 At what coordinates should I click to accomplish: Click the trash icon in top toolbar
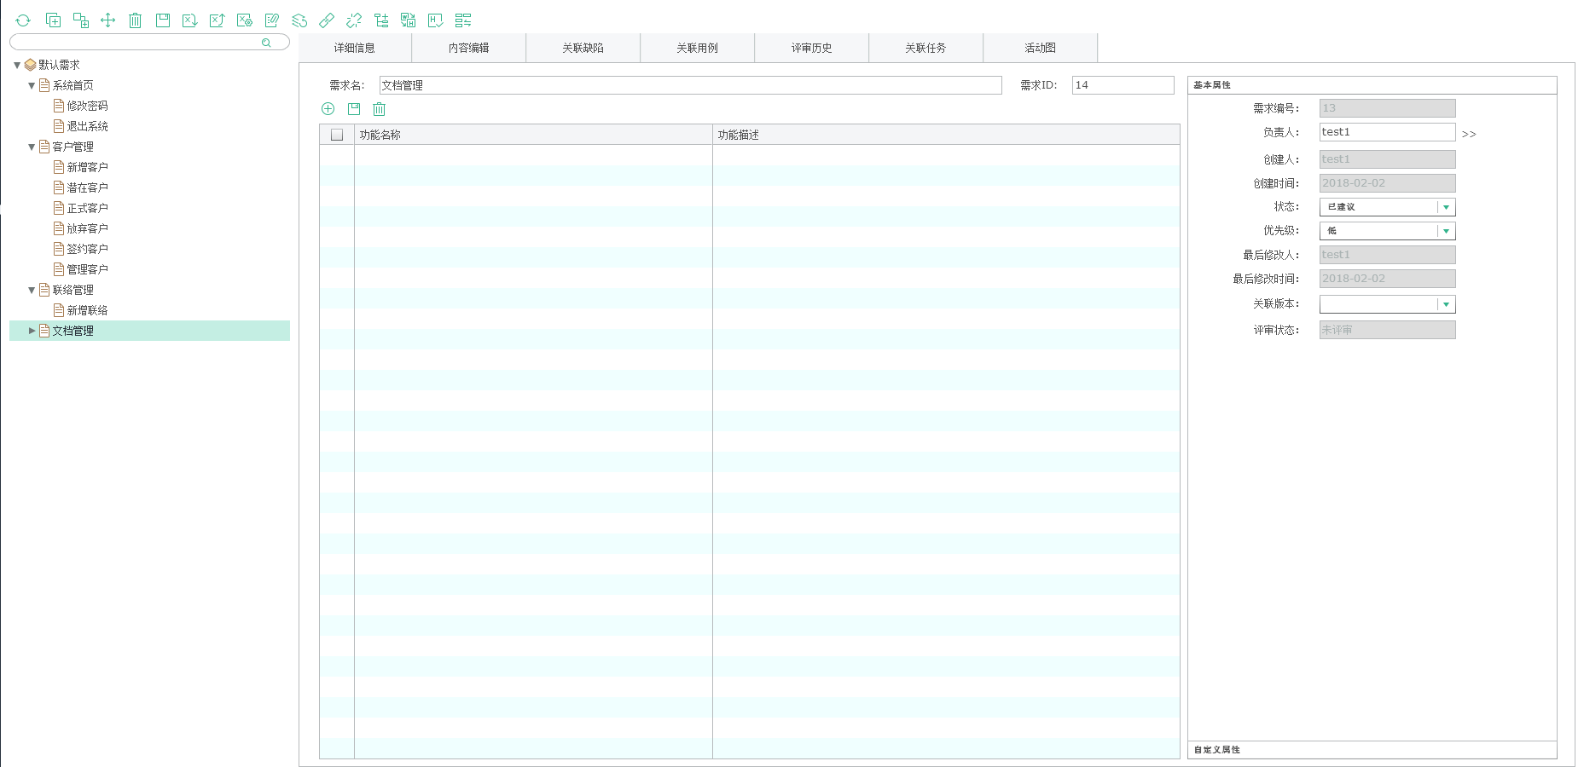click(x=135, y=20)
